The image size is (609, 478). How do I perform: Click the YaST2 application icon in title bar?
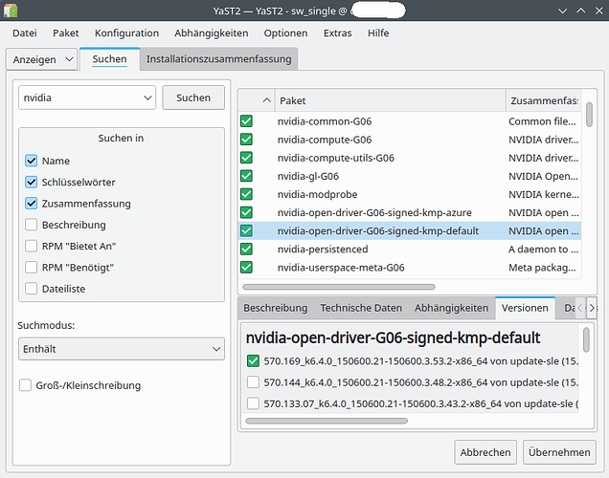click(11, 11)
